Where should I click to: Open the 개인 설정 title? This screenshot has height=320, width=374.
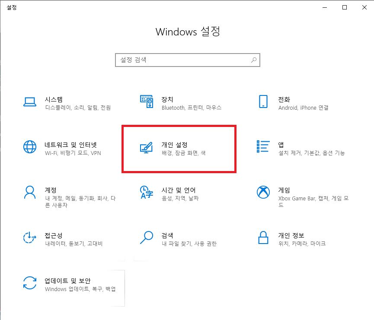(174, 145)
